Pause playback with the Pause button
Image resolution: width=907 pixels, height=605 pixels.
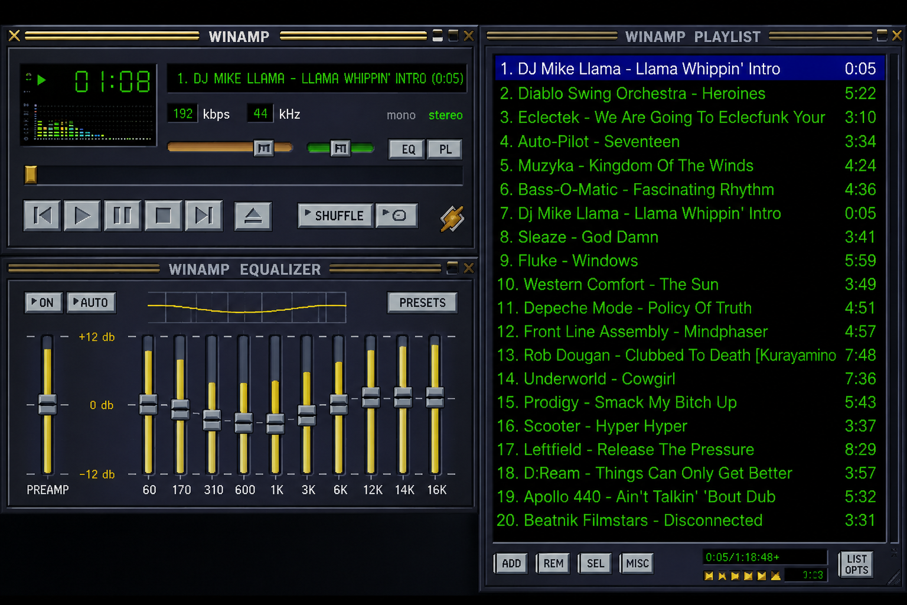coord(122,216)
